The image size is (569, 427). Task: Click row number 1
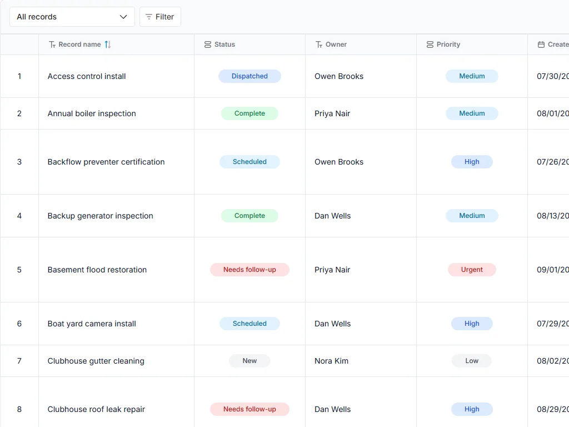point(19,76)
